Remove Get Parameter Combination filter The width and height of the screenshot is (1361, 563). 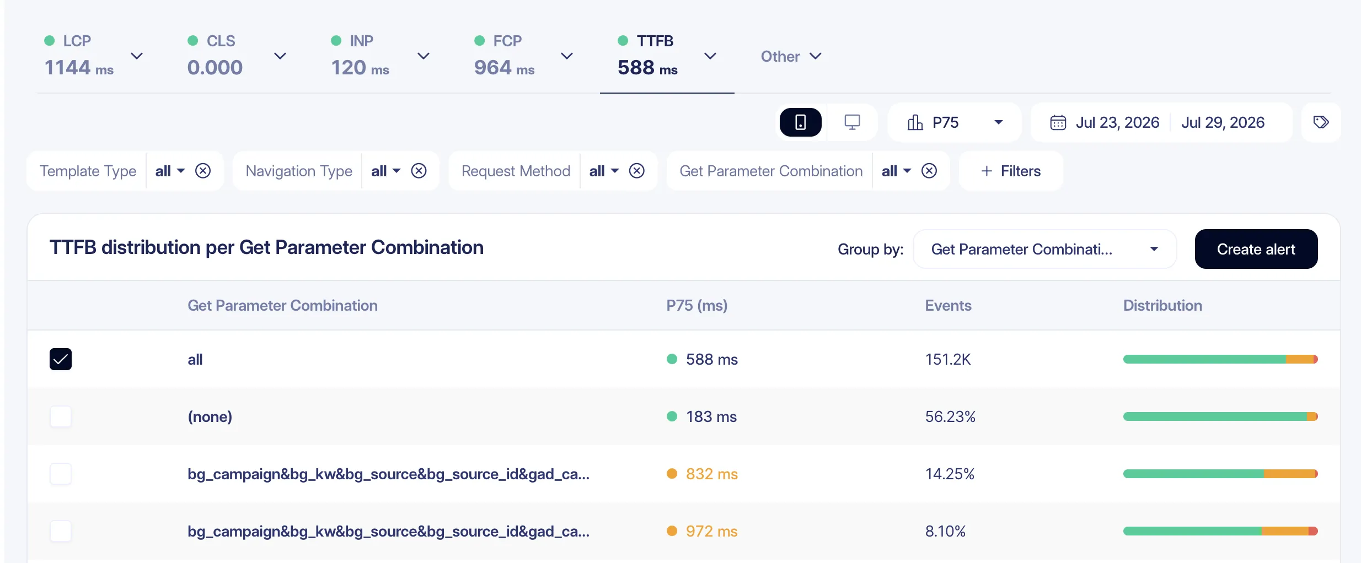929,171
